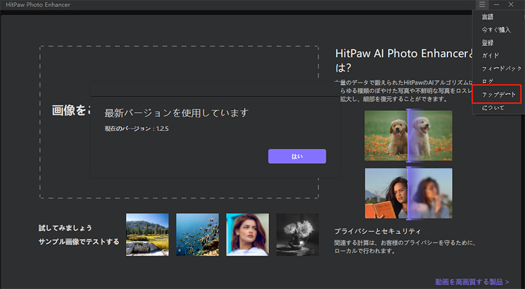Click the puppy before-after comparison image
Image resolution: width=525 pixels, height=289 pixels.
(408, 136)
